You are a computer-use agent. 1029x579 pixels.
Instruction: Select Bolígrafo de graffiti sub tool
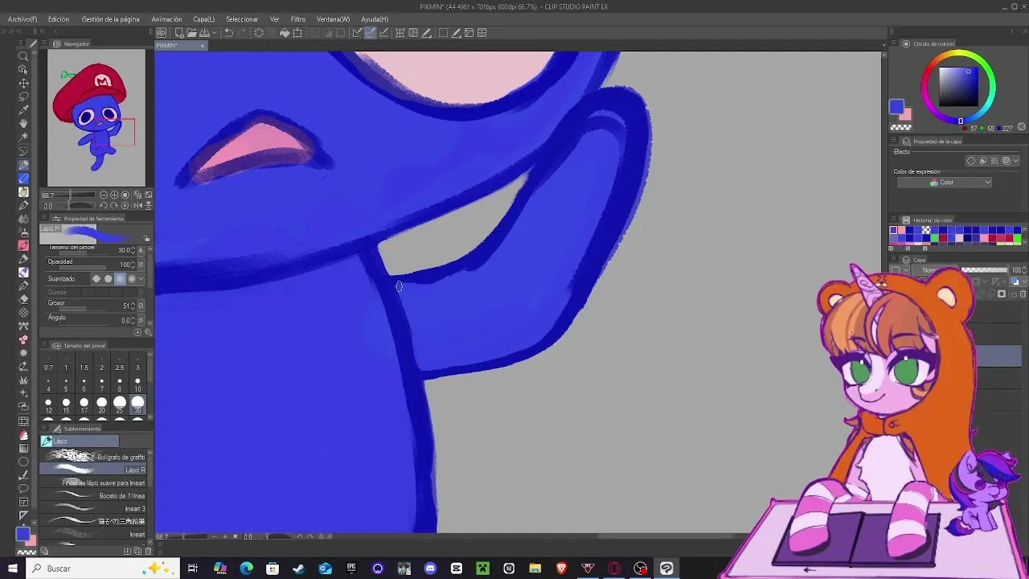tap(94, 457)
